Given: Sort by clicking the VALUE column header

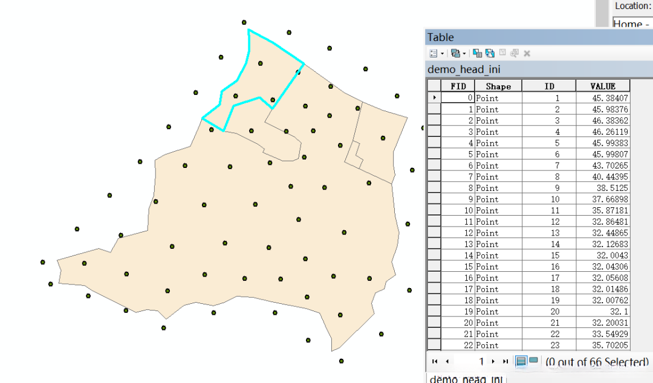Looking at the screenshot, I should [x=603, y=85].
